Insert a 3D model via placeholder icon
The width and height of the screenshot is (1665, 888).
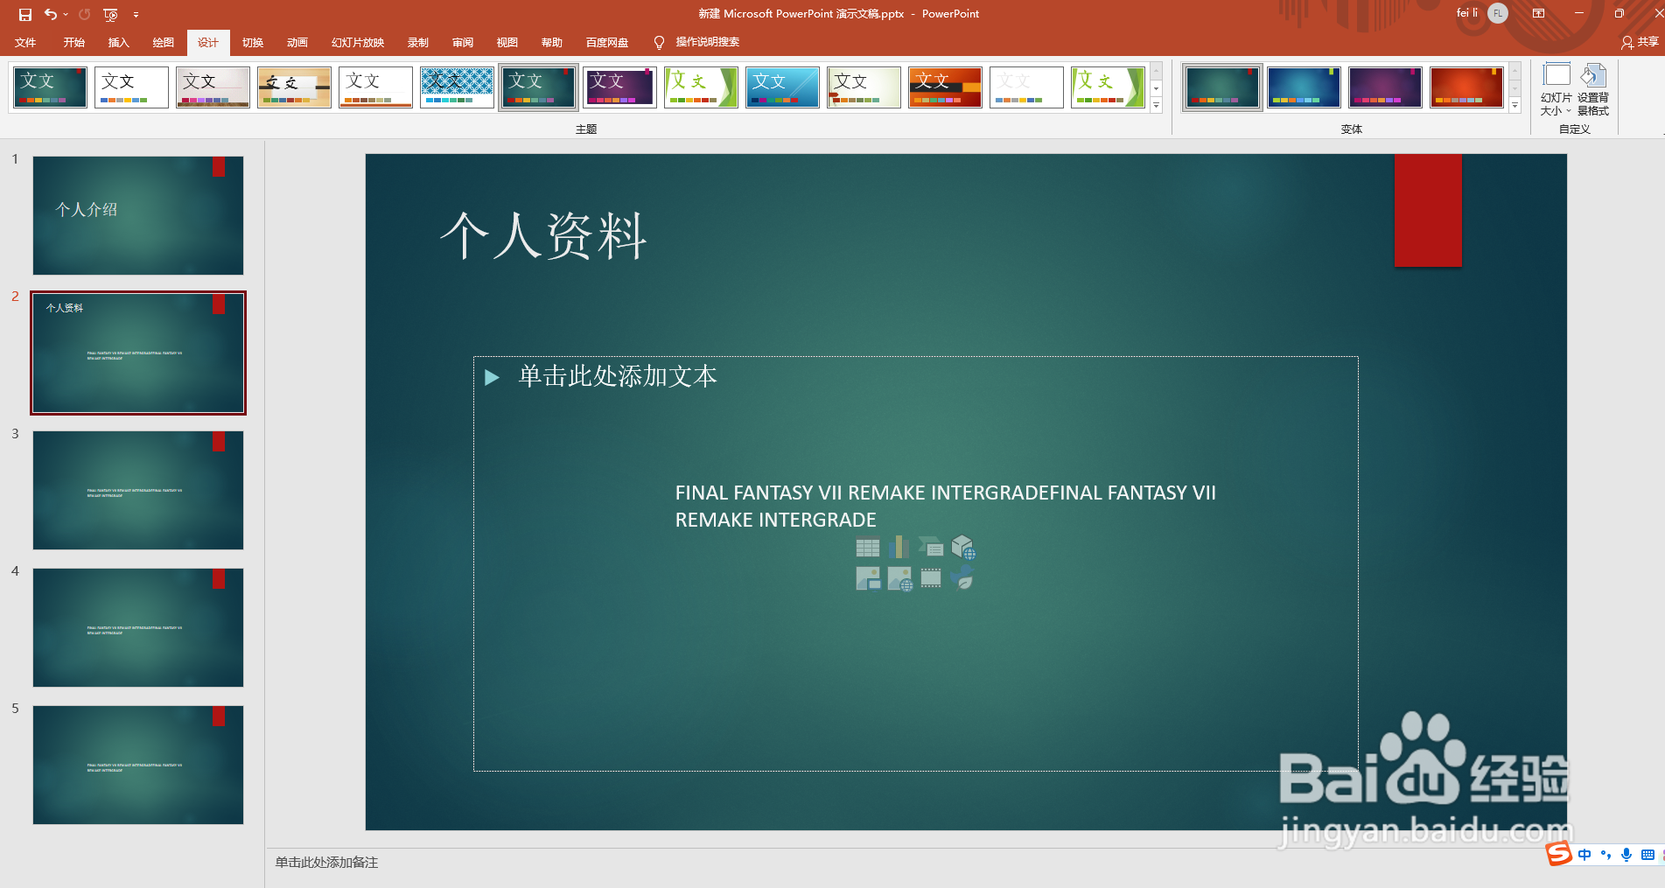pyautogui.click(x=962, y=548)
